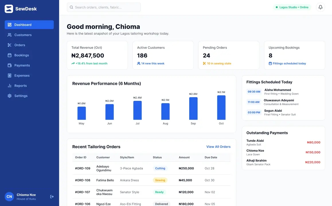
Task: Click the Bookings calendar icon in sidebar
Action: point(9,55)
